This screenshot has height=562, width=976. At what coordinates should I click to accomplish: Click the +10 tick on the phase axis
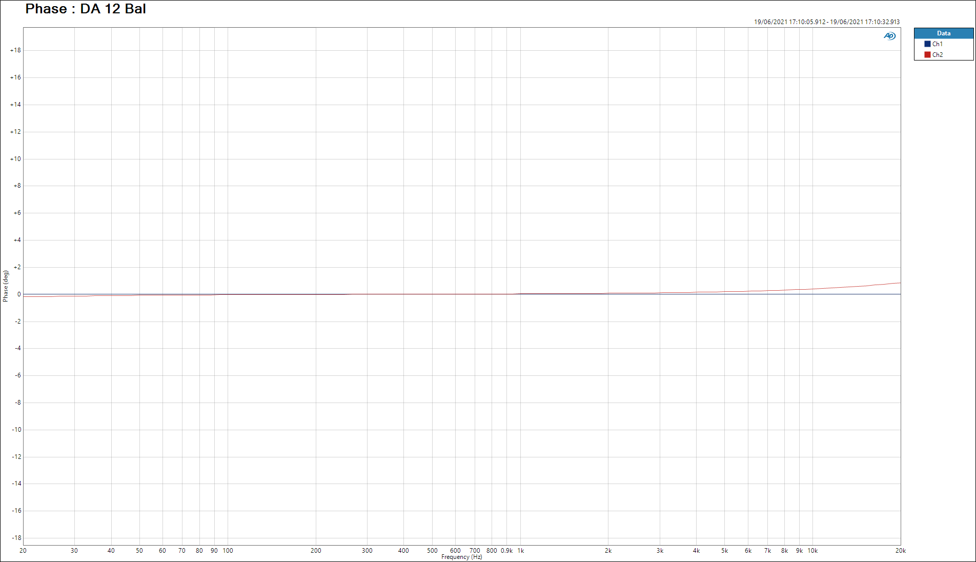(15, 159)
